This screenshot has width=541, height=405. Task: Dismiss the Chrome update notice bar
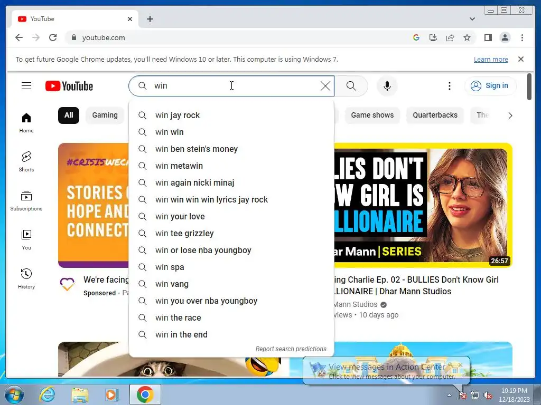click(x=520, y=59)
